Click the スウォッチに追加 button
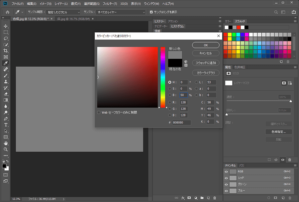 pos(206,63)
